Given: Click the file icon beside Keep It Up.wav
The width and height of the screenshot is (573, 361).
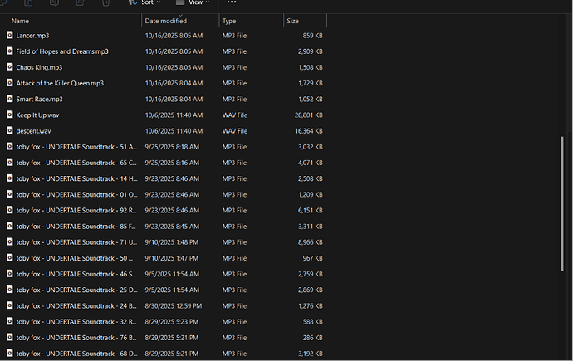Looking at the screenshot, I should 10,115.
